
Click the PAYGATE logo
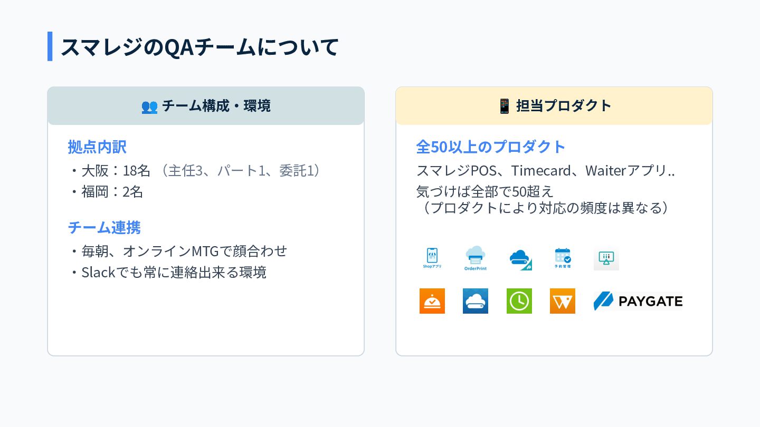pyautogui.click(x=638, y=301)
